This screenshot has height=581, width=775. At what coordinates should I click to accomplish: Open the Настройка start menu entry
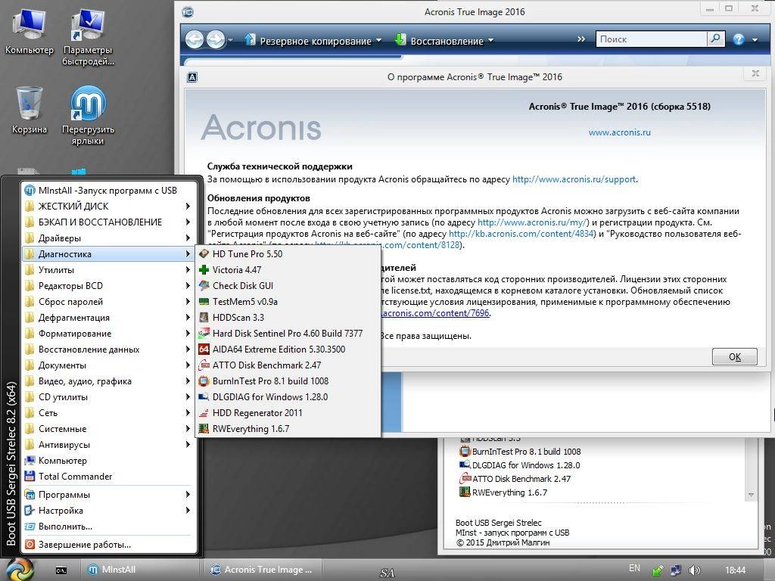pyautogui.click(x=110, y=511)
